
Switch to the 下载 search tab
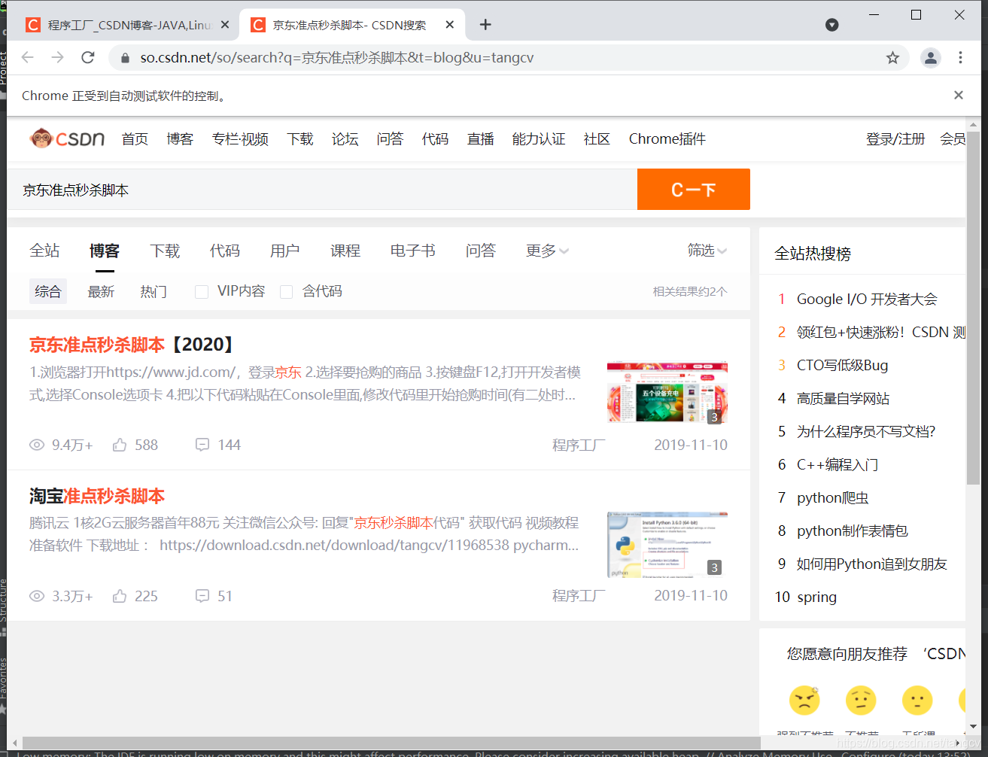coord(165,251)
